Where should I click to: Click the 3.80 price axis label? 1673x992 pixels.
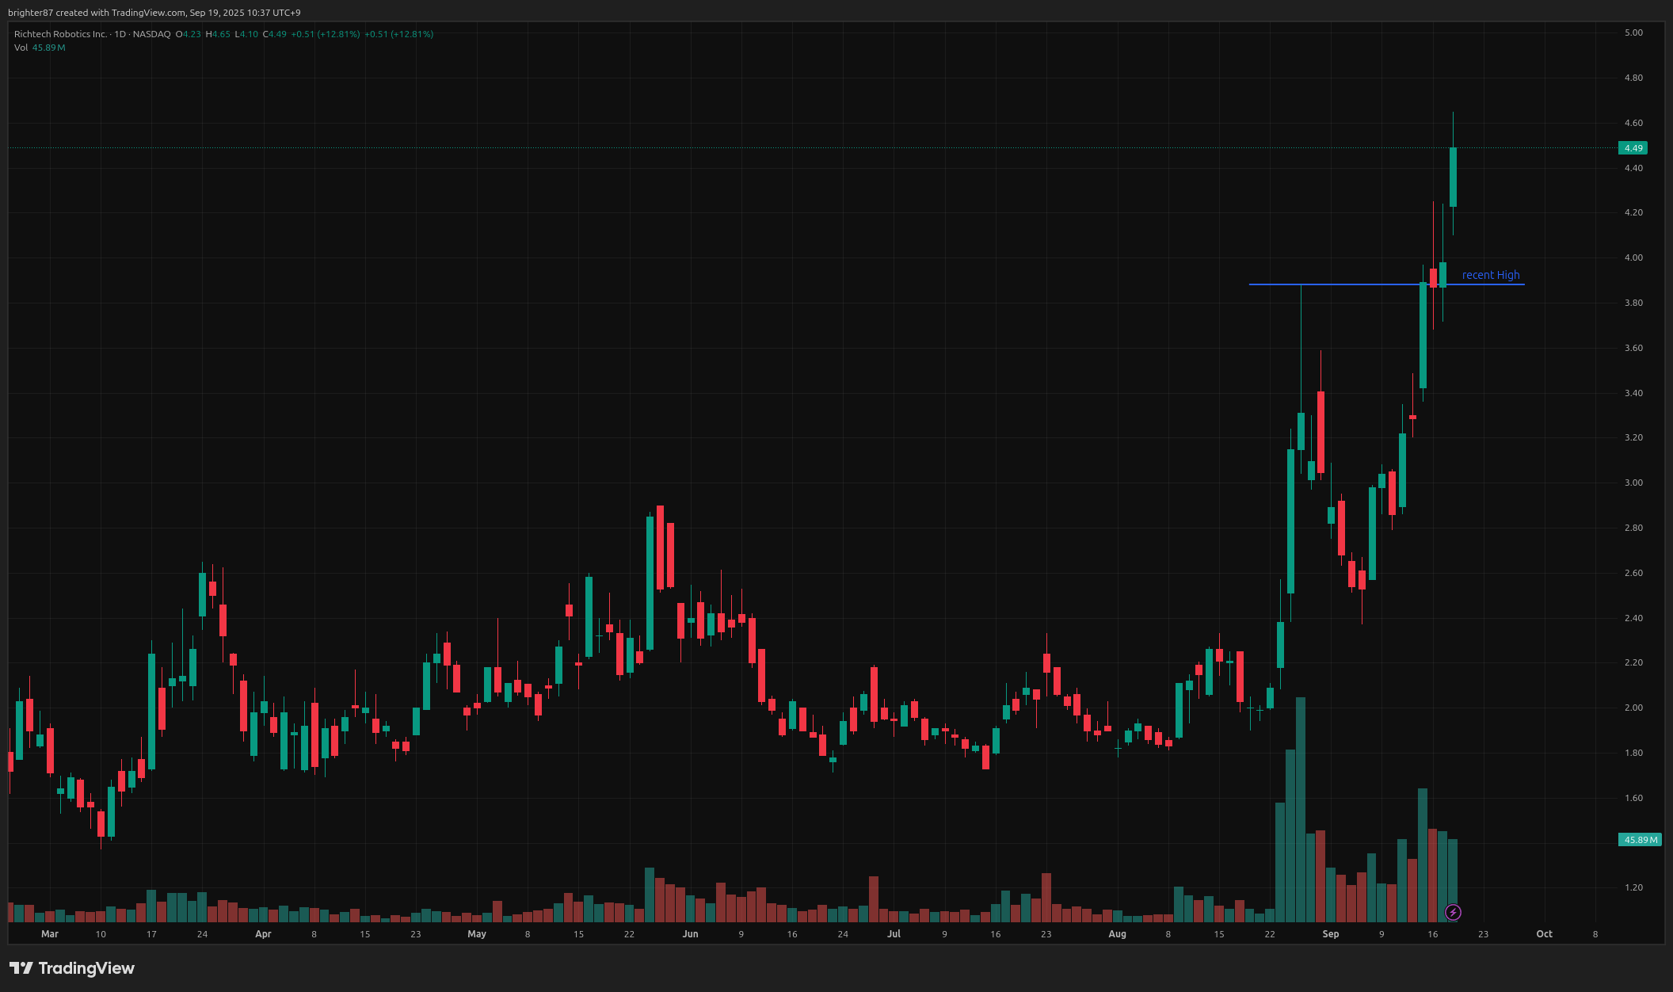pos(1633,303)
